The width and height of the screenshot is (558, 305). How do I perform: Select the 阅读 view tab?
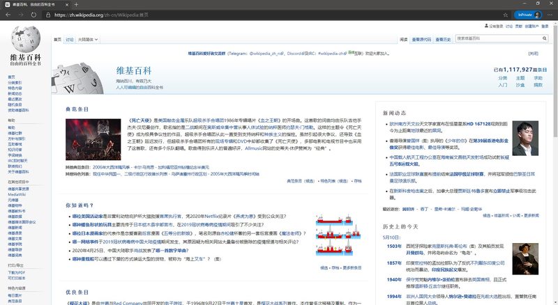(x=403, y=40)
